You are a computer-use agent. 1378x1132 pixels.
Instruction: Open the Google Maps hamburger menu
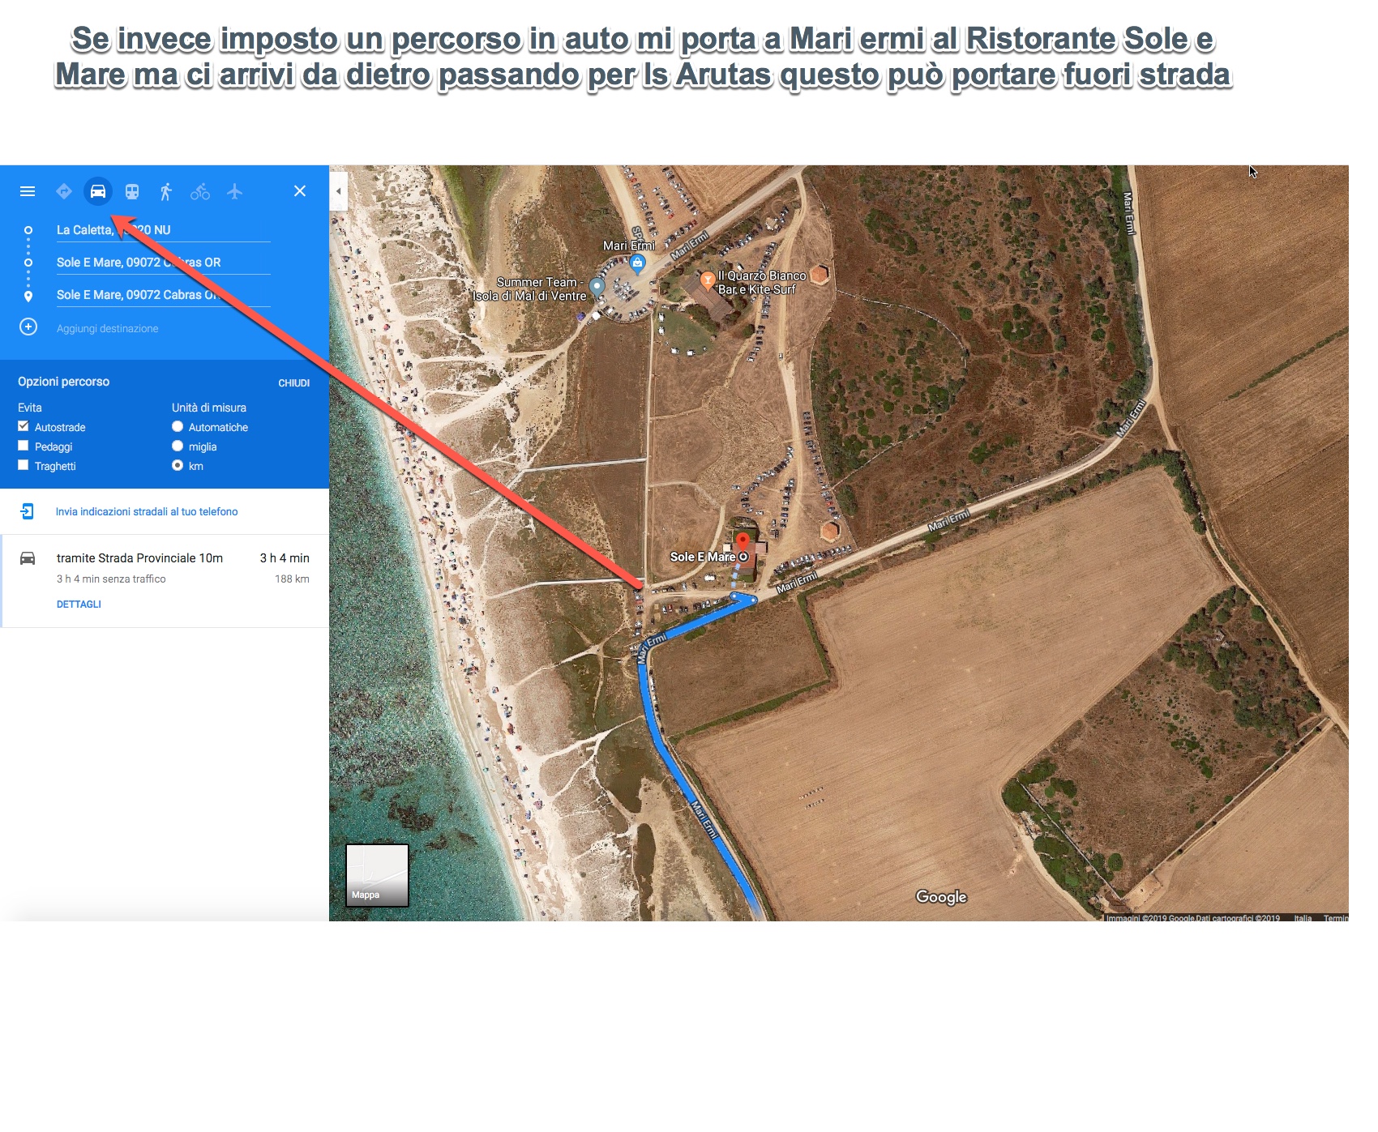point(28,191)
